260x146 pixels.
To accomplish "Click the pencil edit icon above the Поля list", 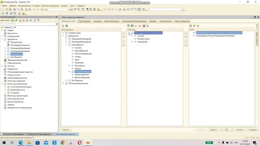I will tap(194, 26).
